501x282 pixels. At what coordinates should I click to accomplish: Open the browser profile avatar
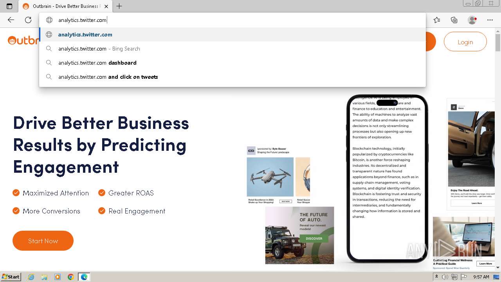click(x=472, y=20)
